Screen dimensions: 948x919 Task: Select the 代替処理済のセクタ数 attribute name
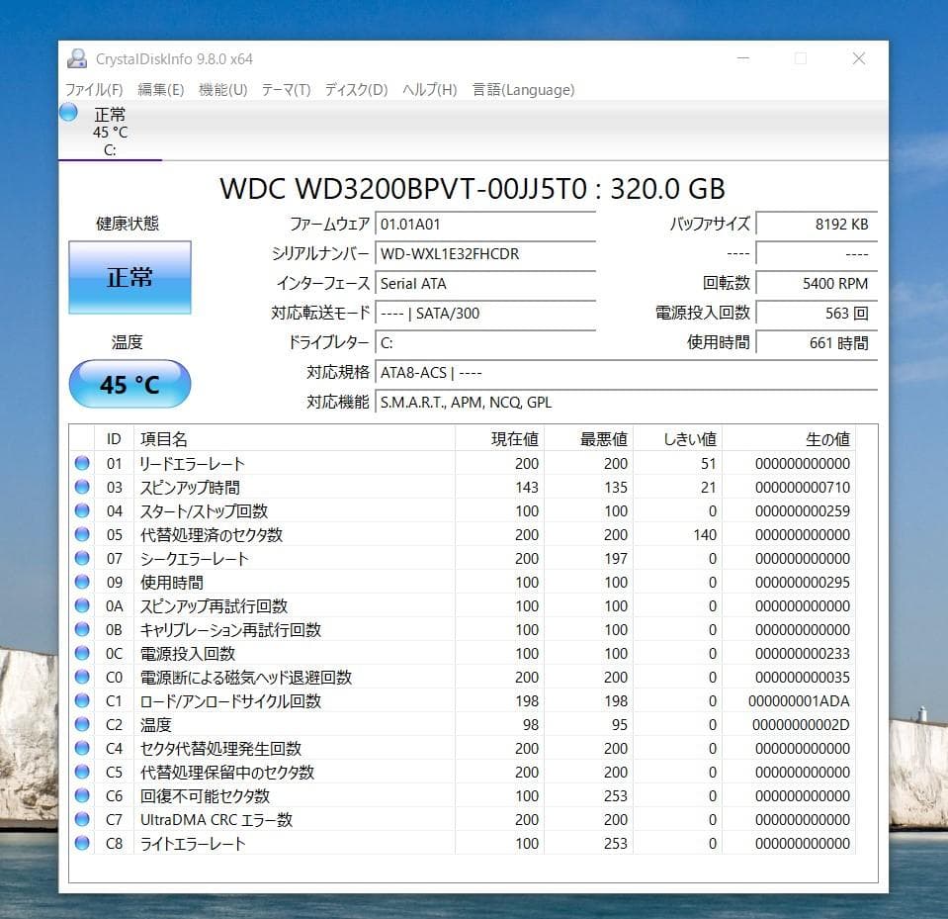click(x=211, y=534)
